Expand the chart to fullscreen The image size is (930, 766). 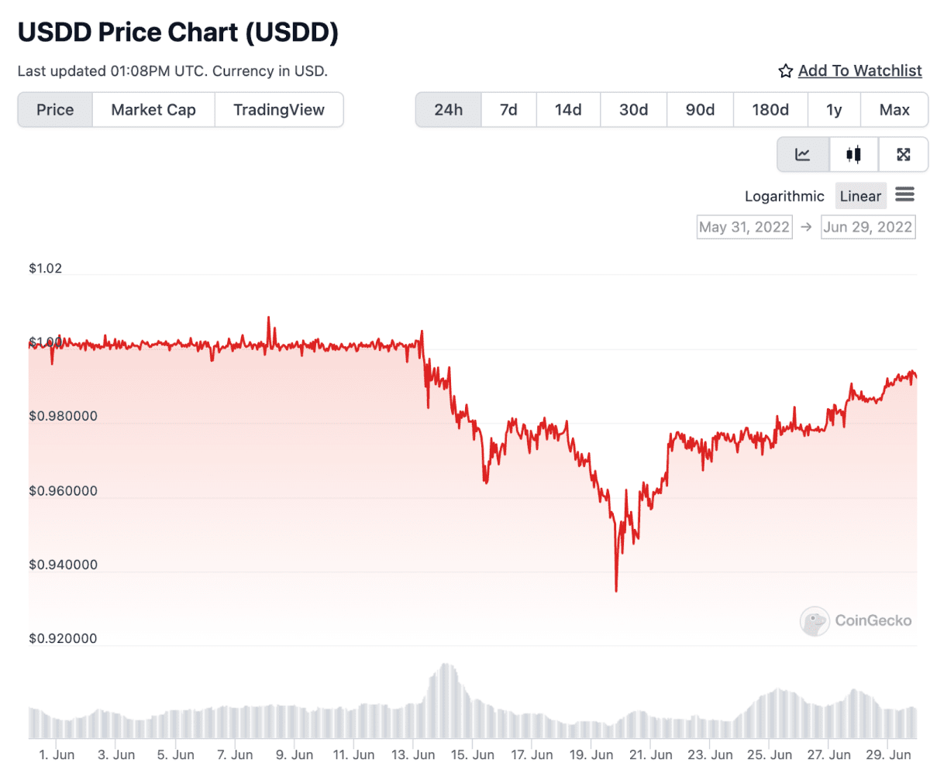pyautogui.click(x=904, y=154)
